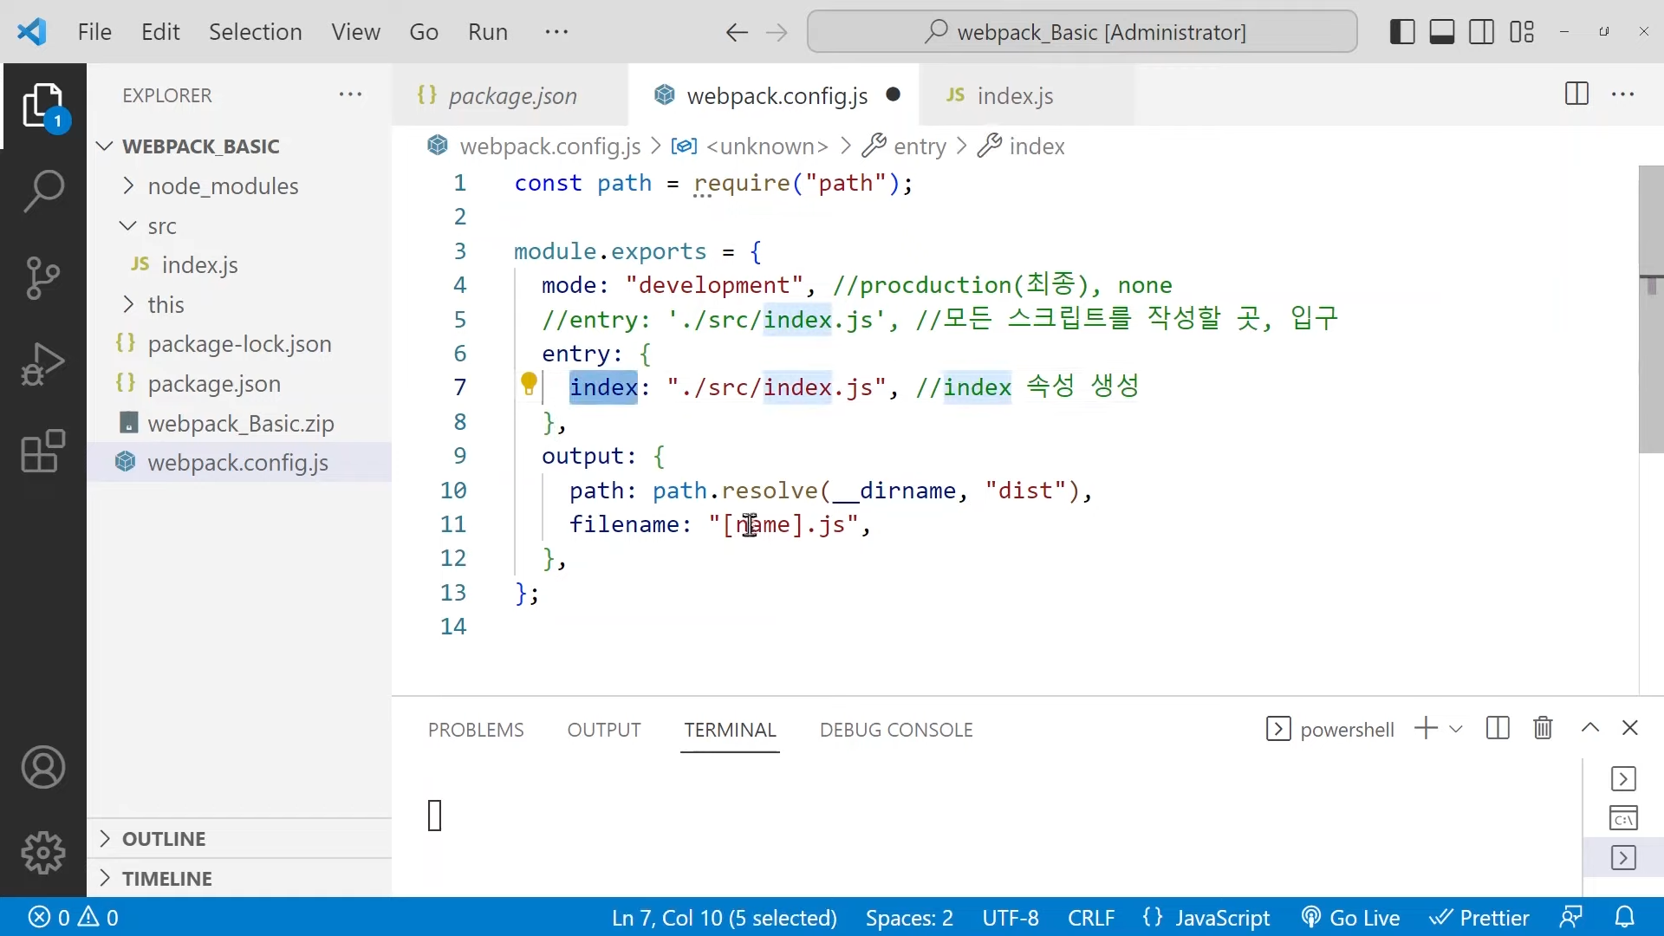Toggle bottom panel visibility
The image size is (1664, 936).
(x=1441, y=32)
